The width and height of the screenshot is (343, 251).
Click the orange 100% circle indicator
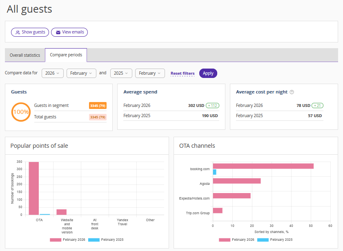pos(21,112)
